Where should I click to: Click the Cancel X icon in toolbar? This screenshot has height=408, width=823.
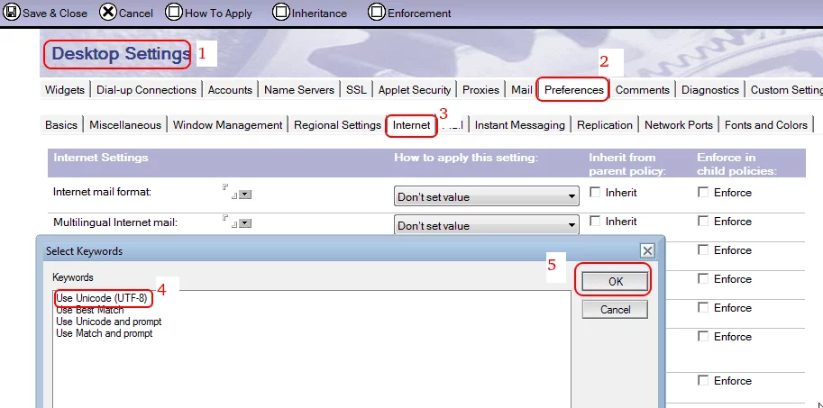(x=107, y=13)
